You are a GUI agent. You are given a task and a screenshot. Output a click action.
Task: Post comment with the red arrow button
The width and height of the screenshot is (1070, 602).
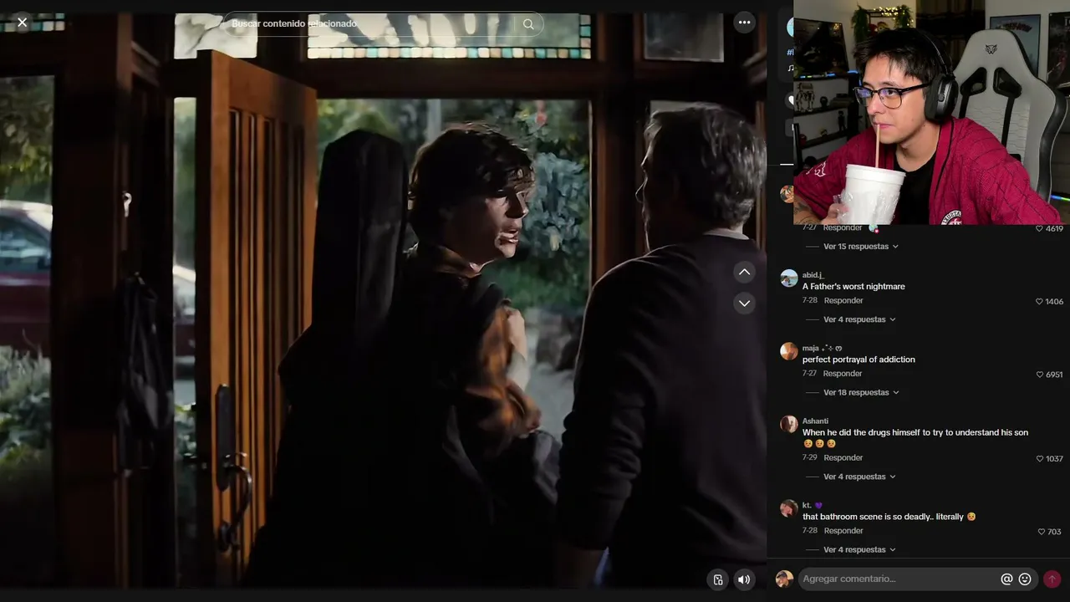(1052, 579)
